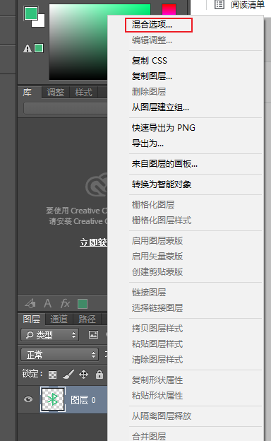
Task: Toggle lock transparent pixels icon
Action: [52, 375]
